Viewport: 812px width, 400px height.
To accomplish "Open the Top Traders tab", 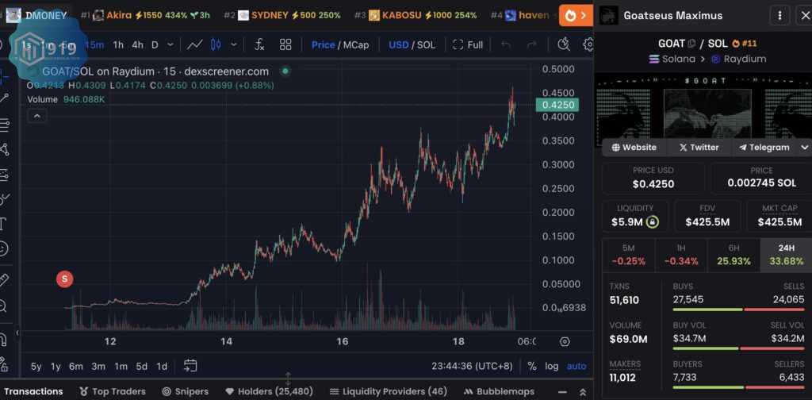I will pos(113,392).
